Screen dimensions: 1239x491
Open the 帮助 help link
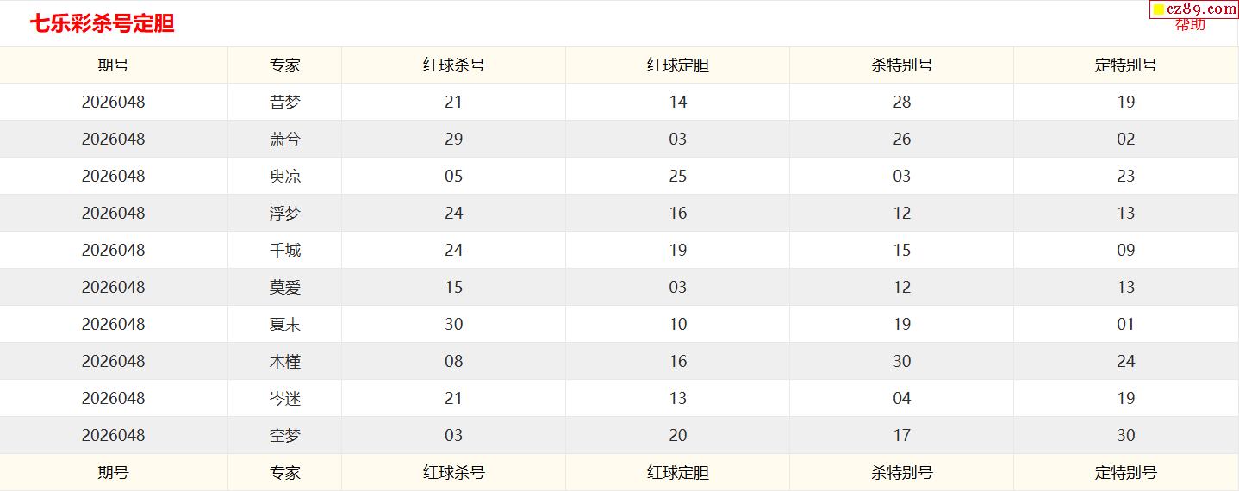click(x=1190, y=25)
